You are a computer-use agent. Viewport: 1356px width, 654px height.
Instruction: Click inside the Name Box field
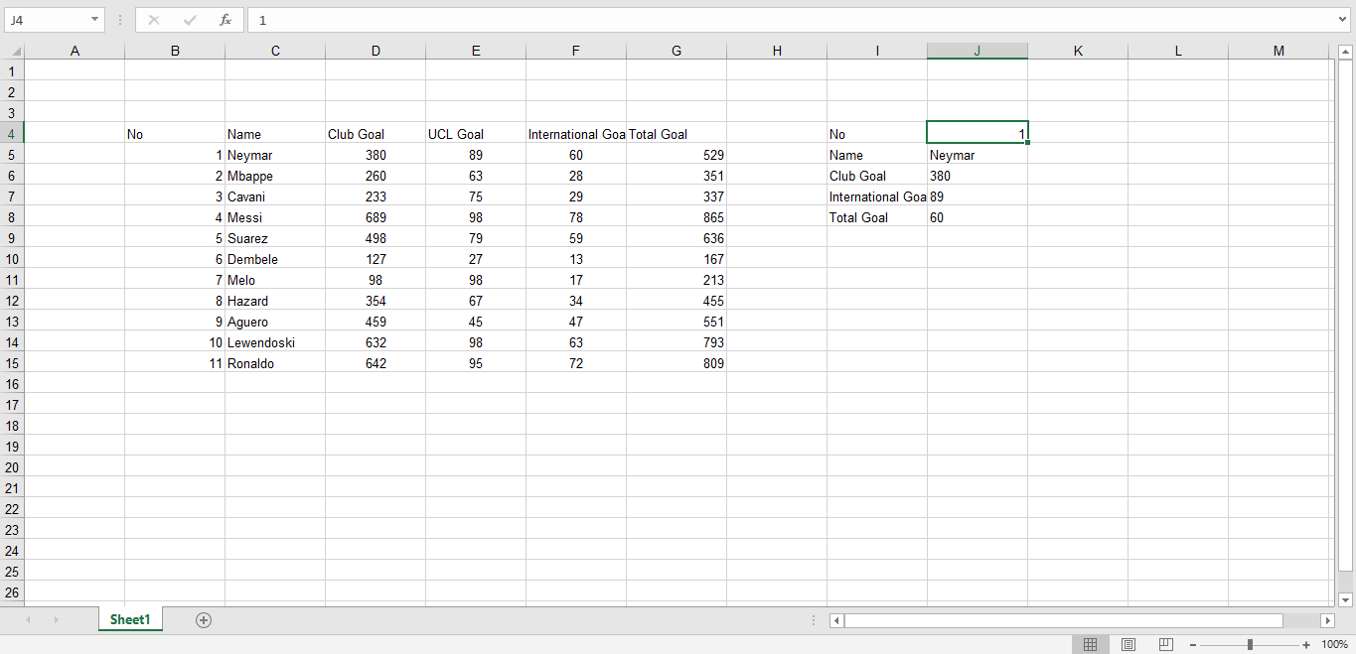tap(45, 19)
